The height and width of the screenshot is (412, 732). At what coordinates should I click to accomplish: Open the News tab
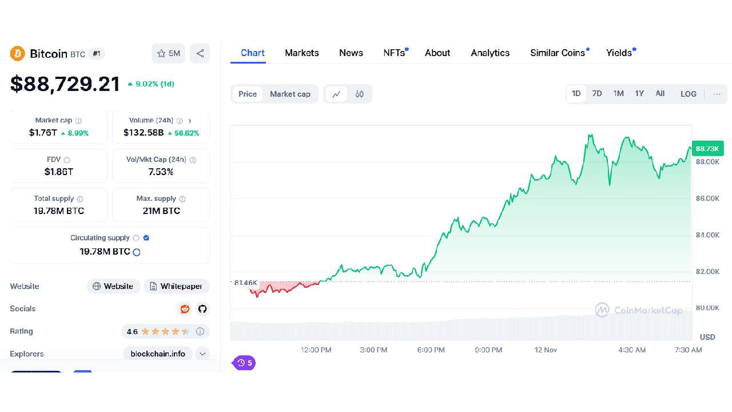[351, 53]
